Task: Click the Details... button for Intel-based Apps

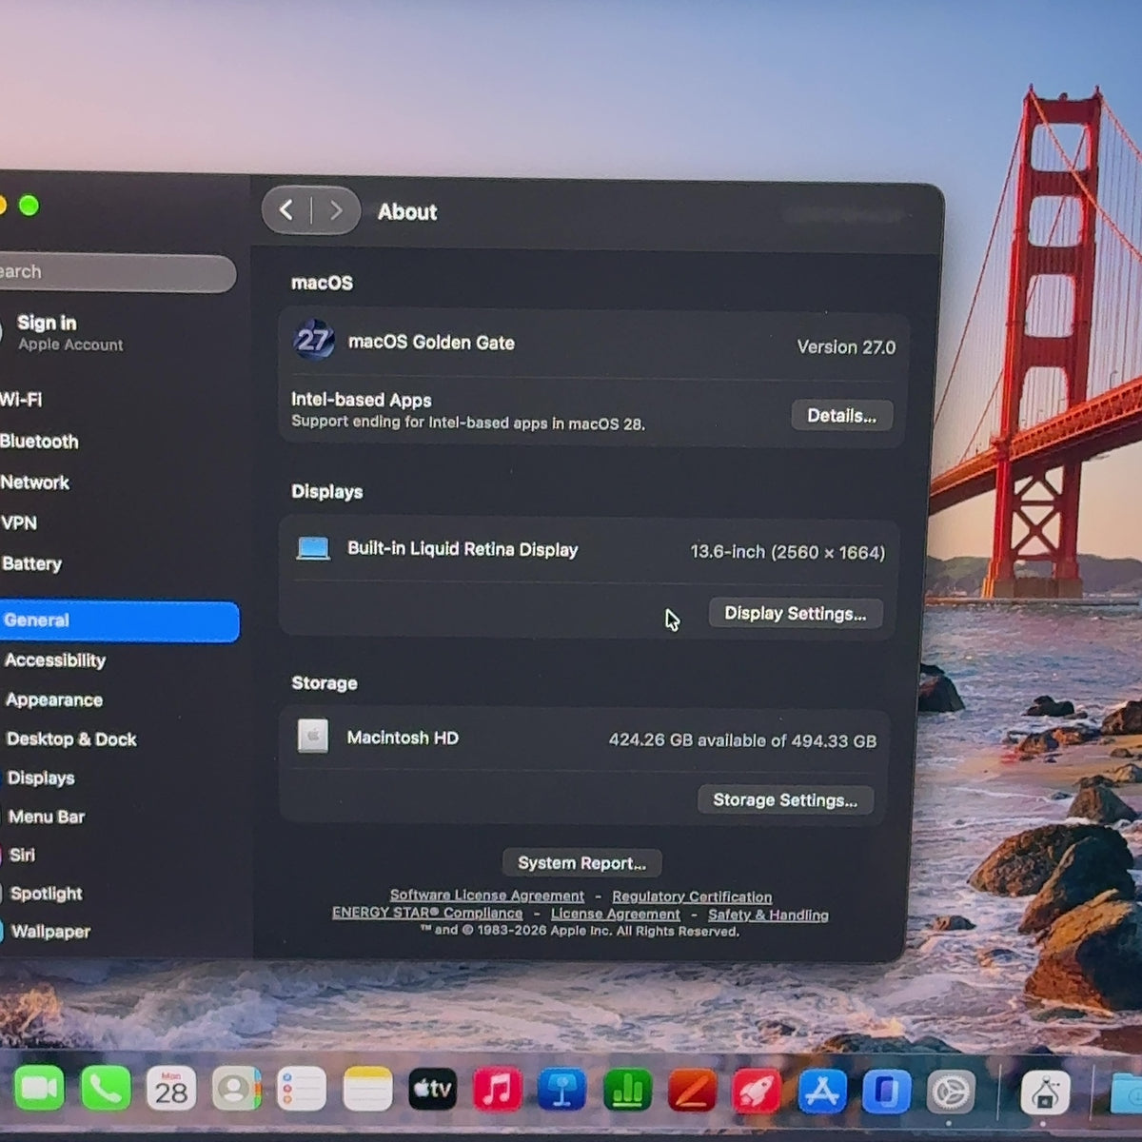Action: click(x=841, y=415)
